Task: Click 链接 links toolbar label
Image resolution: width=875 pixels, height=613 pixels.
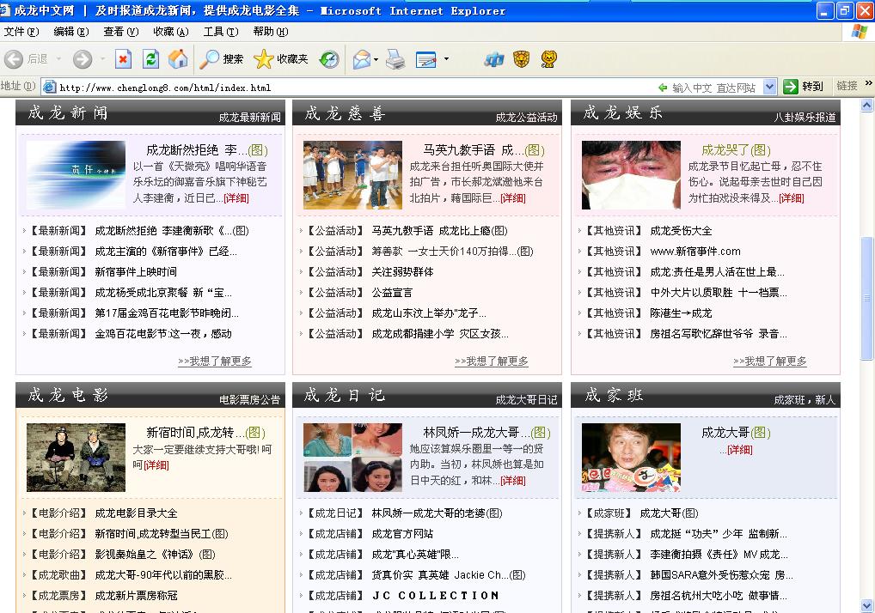Action: tap(847, 87)
